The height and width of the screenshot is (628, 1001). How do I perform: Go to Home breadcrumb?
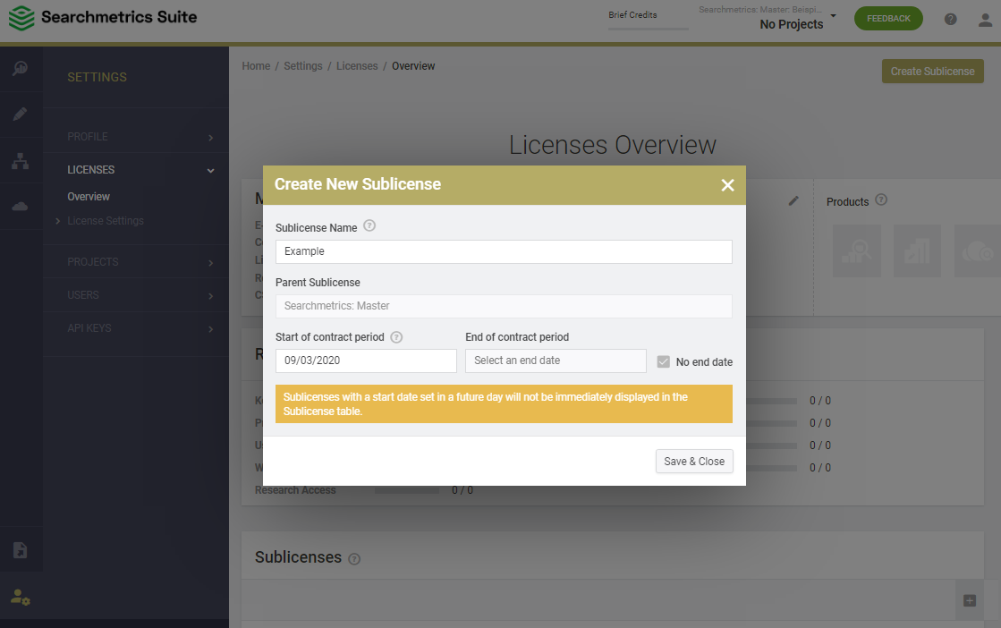256,65
